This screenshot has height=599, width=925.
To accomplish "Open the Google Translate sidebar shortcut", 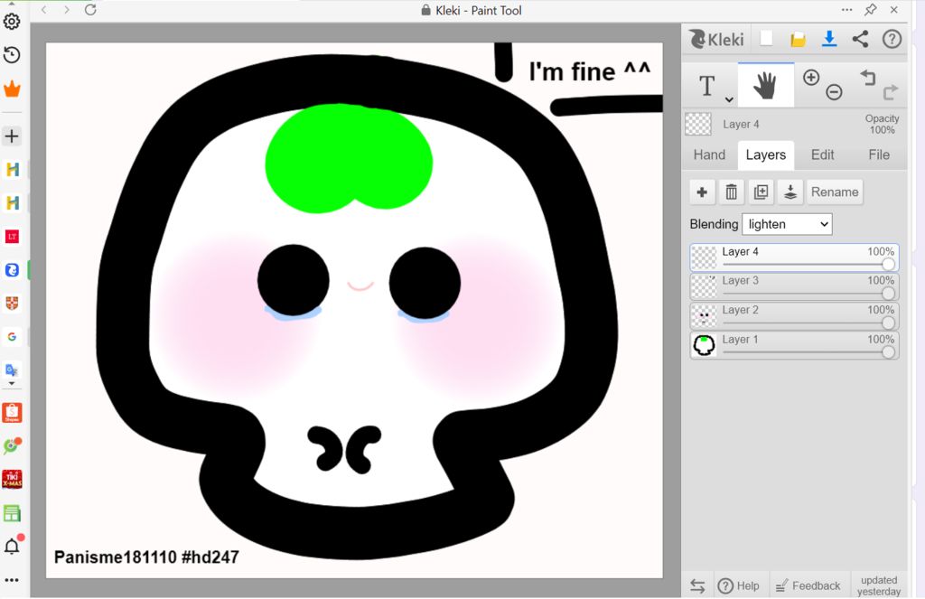I will coord(12,370).
